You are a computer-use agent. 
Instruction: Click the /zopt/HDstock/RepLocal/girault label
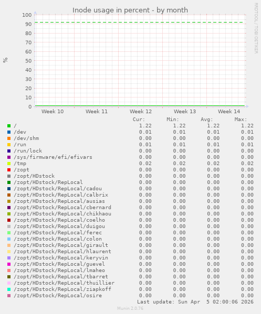coord(61,245)
